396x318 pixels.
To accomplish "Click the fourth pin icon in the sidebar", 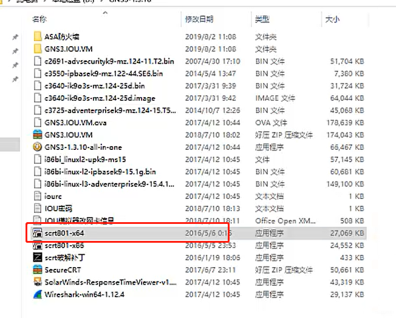I will pos(15,79).
